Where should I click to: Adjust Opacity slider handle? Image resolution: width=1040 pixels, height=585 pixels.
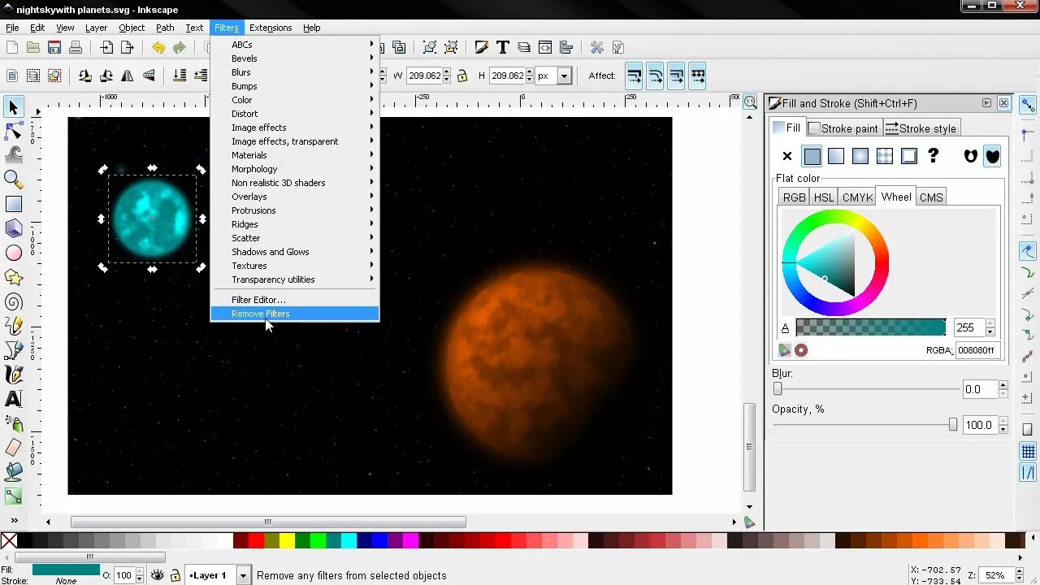coord(953,425)
